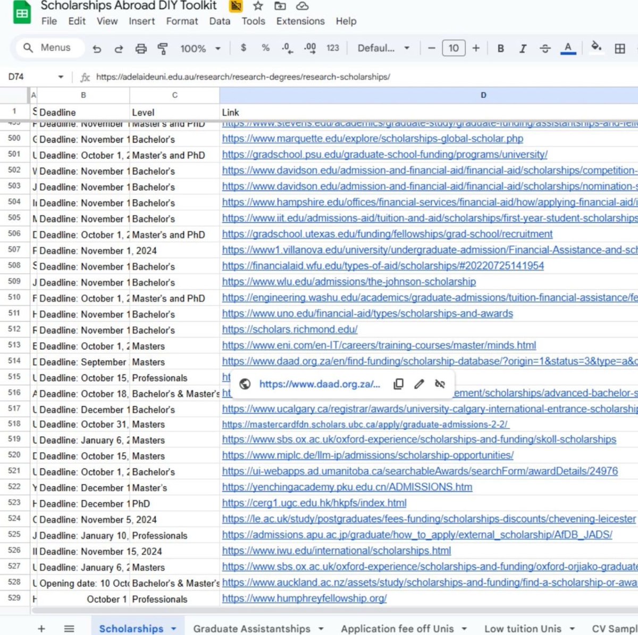This screenshot has height=635, width=638.
Task: Print the spreadsheet
Action: click(x=141, y=48)
